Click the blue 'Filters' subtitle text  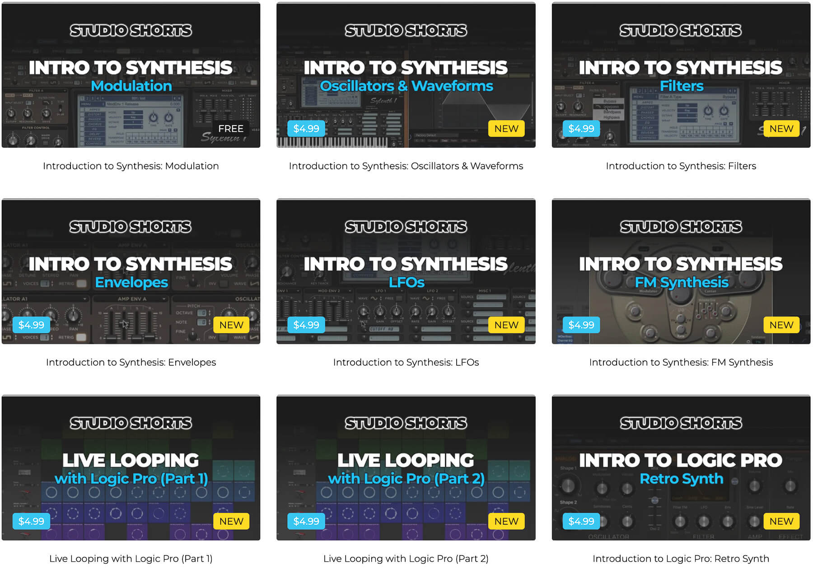pyautogui.click(x=682, y=86)
